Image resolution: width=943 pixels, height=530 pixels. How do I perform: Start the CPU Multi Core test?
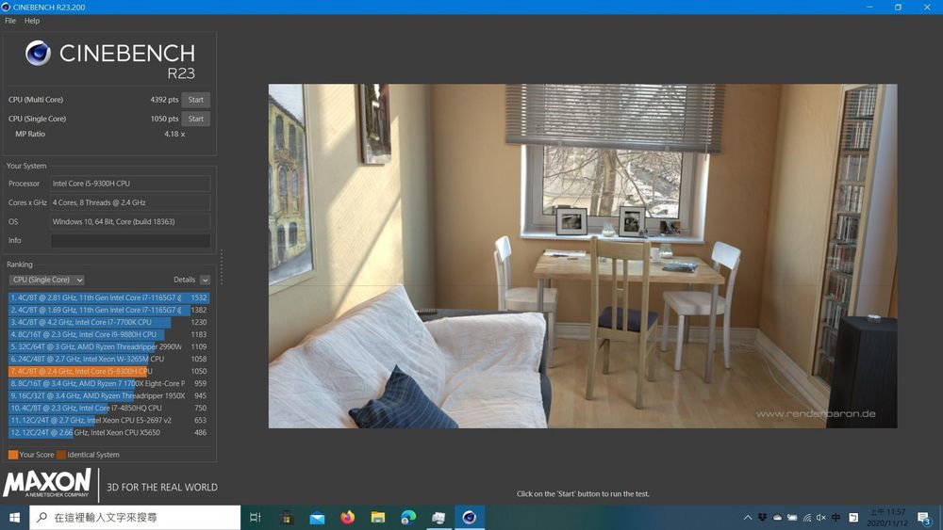[195, 100]
